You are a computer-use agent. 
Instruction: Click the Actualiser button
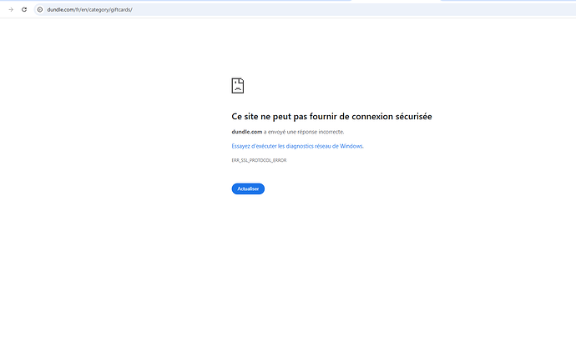[x=248, y=189]
